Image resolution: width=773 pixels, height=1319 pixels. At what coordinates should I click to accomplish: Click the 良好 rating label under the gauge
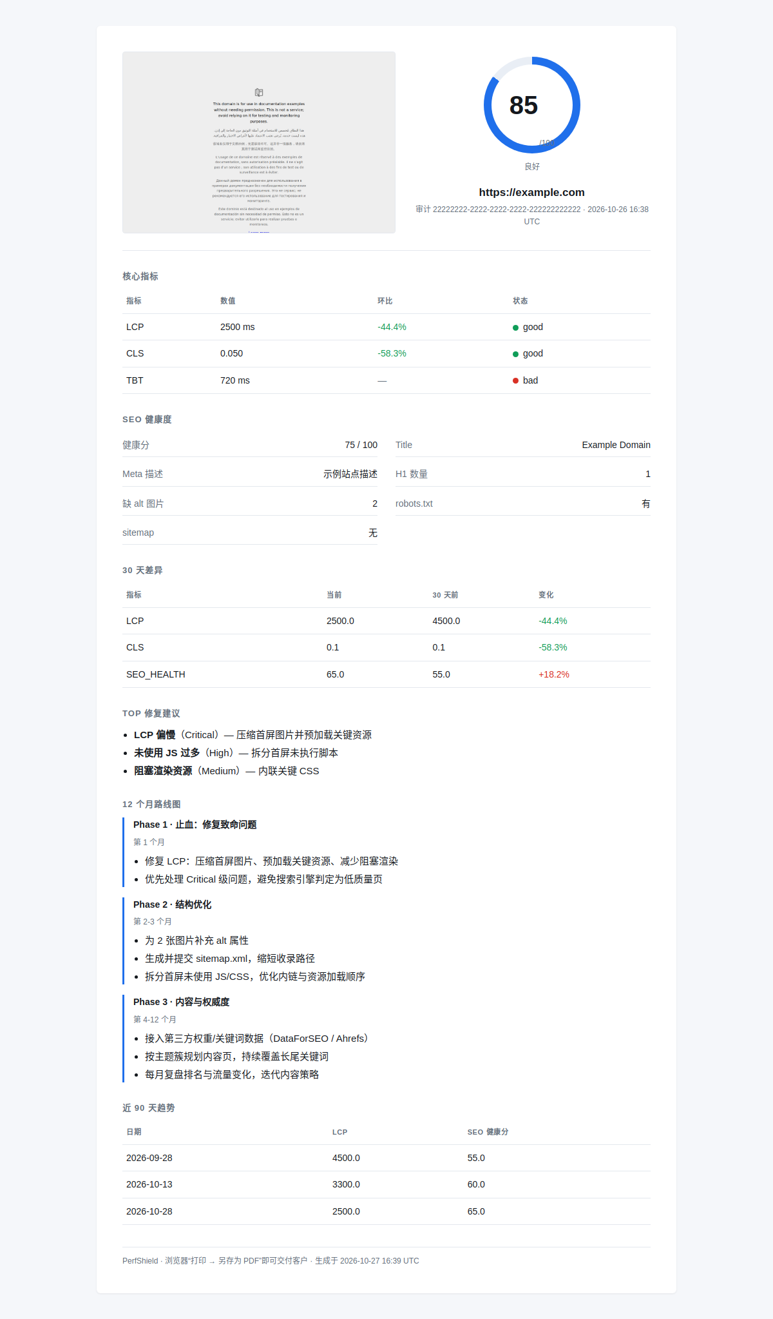coord(532,166)
